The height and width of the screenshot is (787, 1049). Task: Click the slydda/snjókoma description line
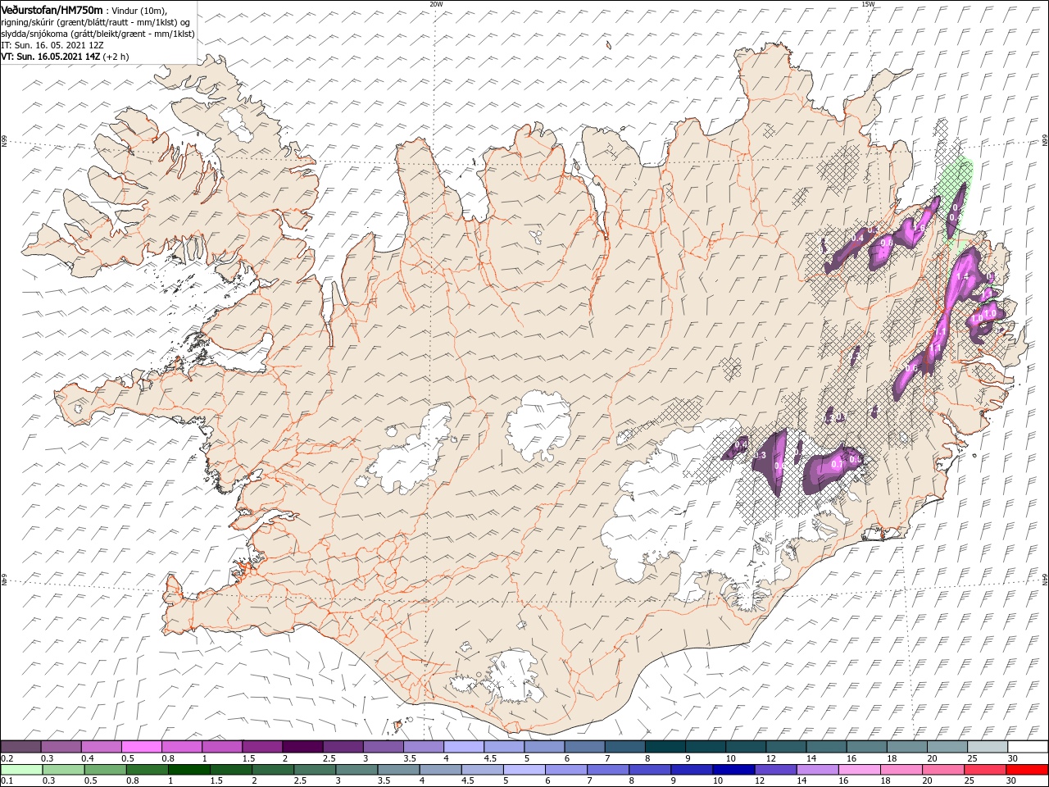pos(98,34)
